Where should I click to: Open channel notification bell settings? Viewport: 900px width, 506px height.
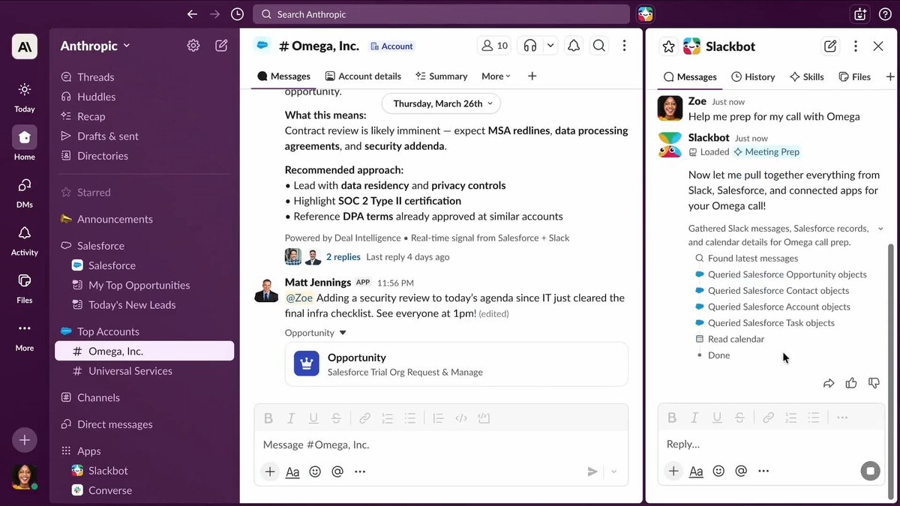pyautogui.click(x=574, y=46)
